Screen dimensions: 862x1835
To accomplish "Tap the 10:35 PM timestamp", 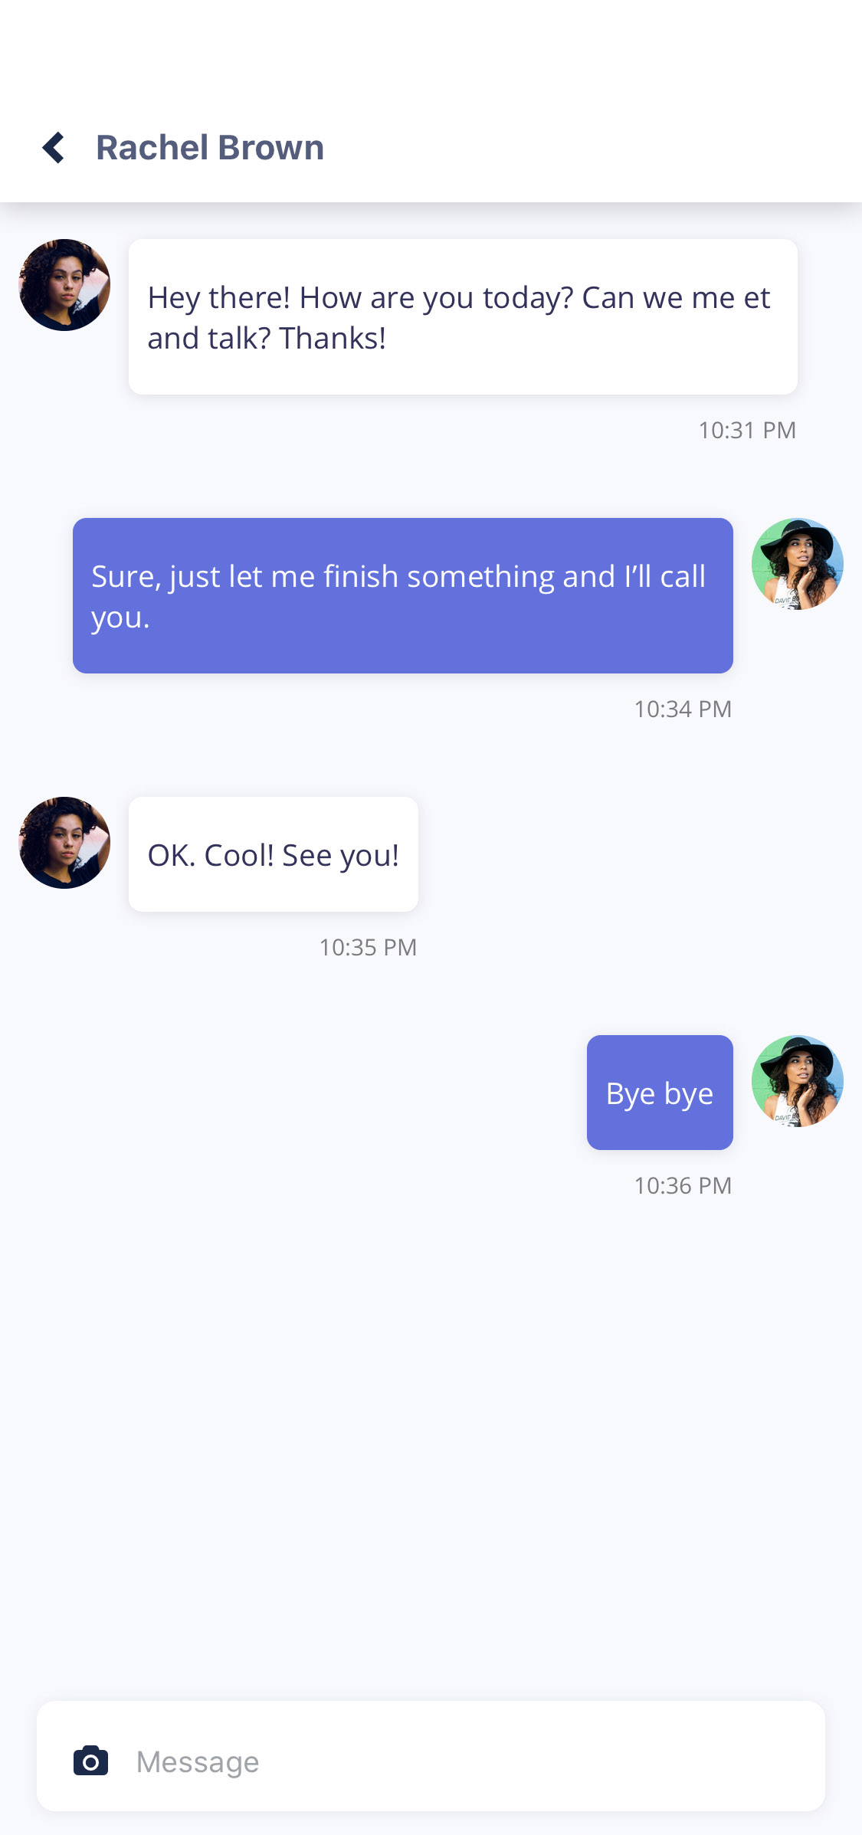I will [x=368, y=947].
